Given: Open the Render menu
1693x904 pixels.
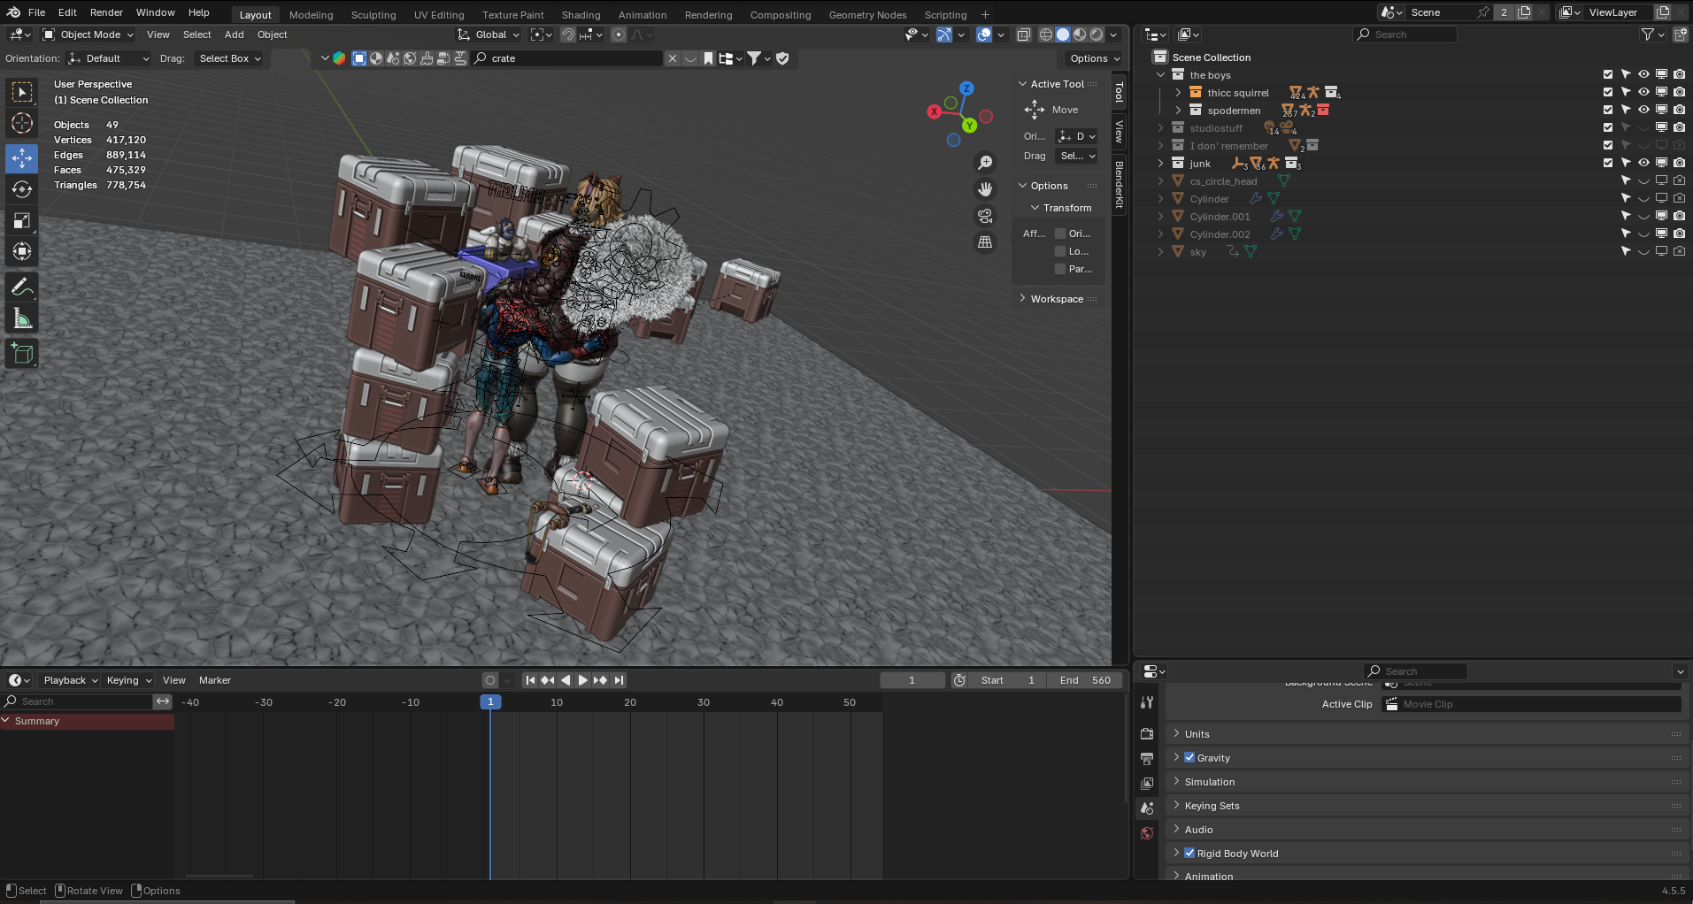Looking at the screenshot, I should [106, 12].
